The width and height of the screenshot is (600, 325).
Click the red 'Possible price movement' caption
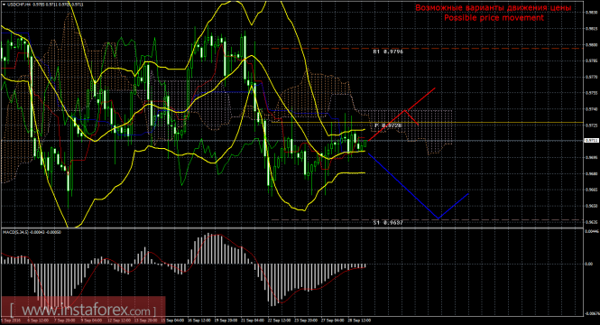494,18
